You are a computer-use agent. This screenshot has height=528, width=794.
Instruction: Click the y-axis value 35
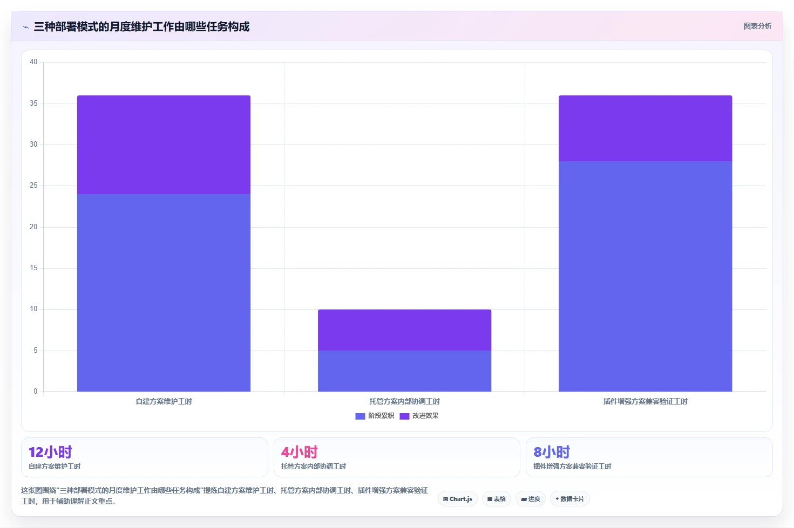point(33,103)
